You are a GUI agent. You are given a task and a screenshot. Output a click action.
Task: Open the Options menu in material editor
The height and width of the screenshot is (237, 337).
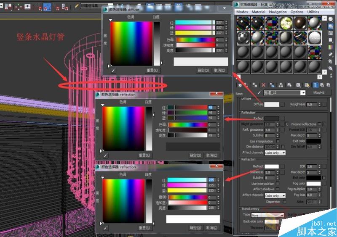tap(297, 12)
